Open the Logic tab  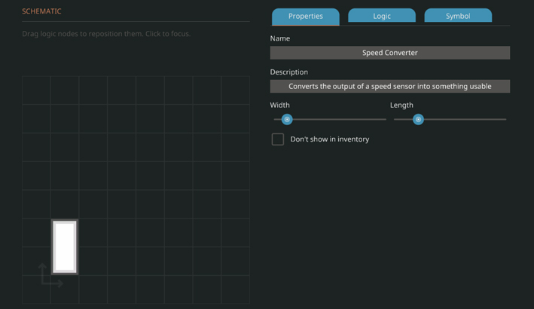tap(382, 16)
